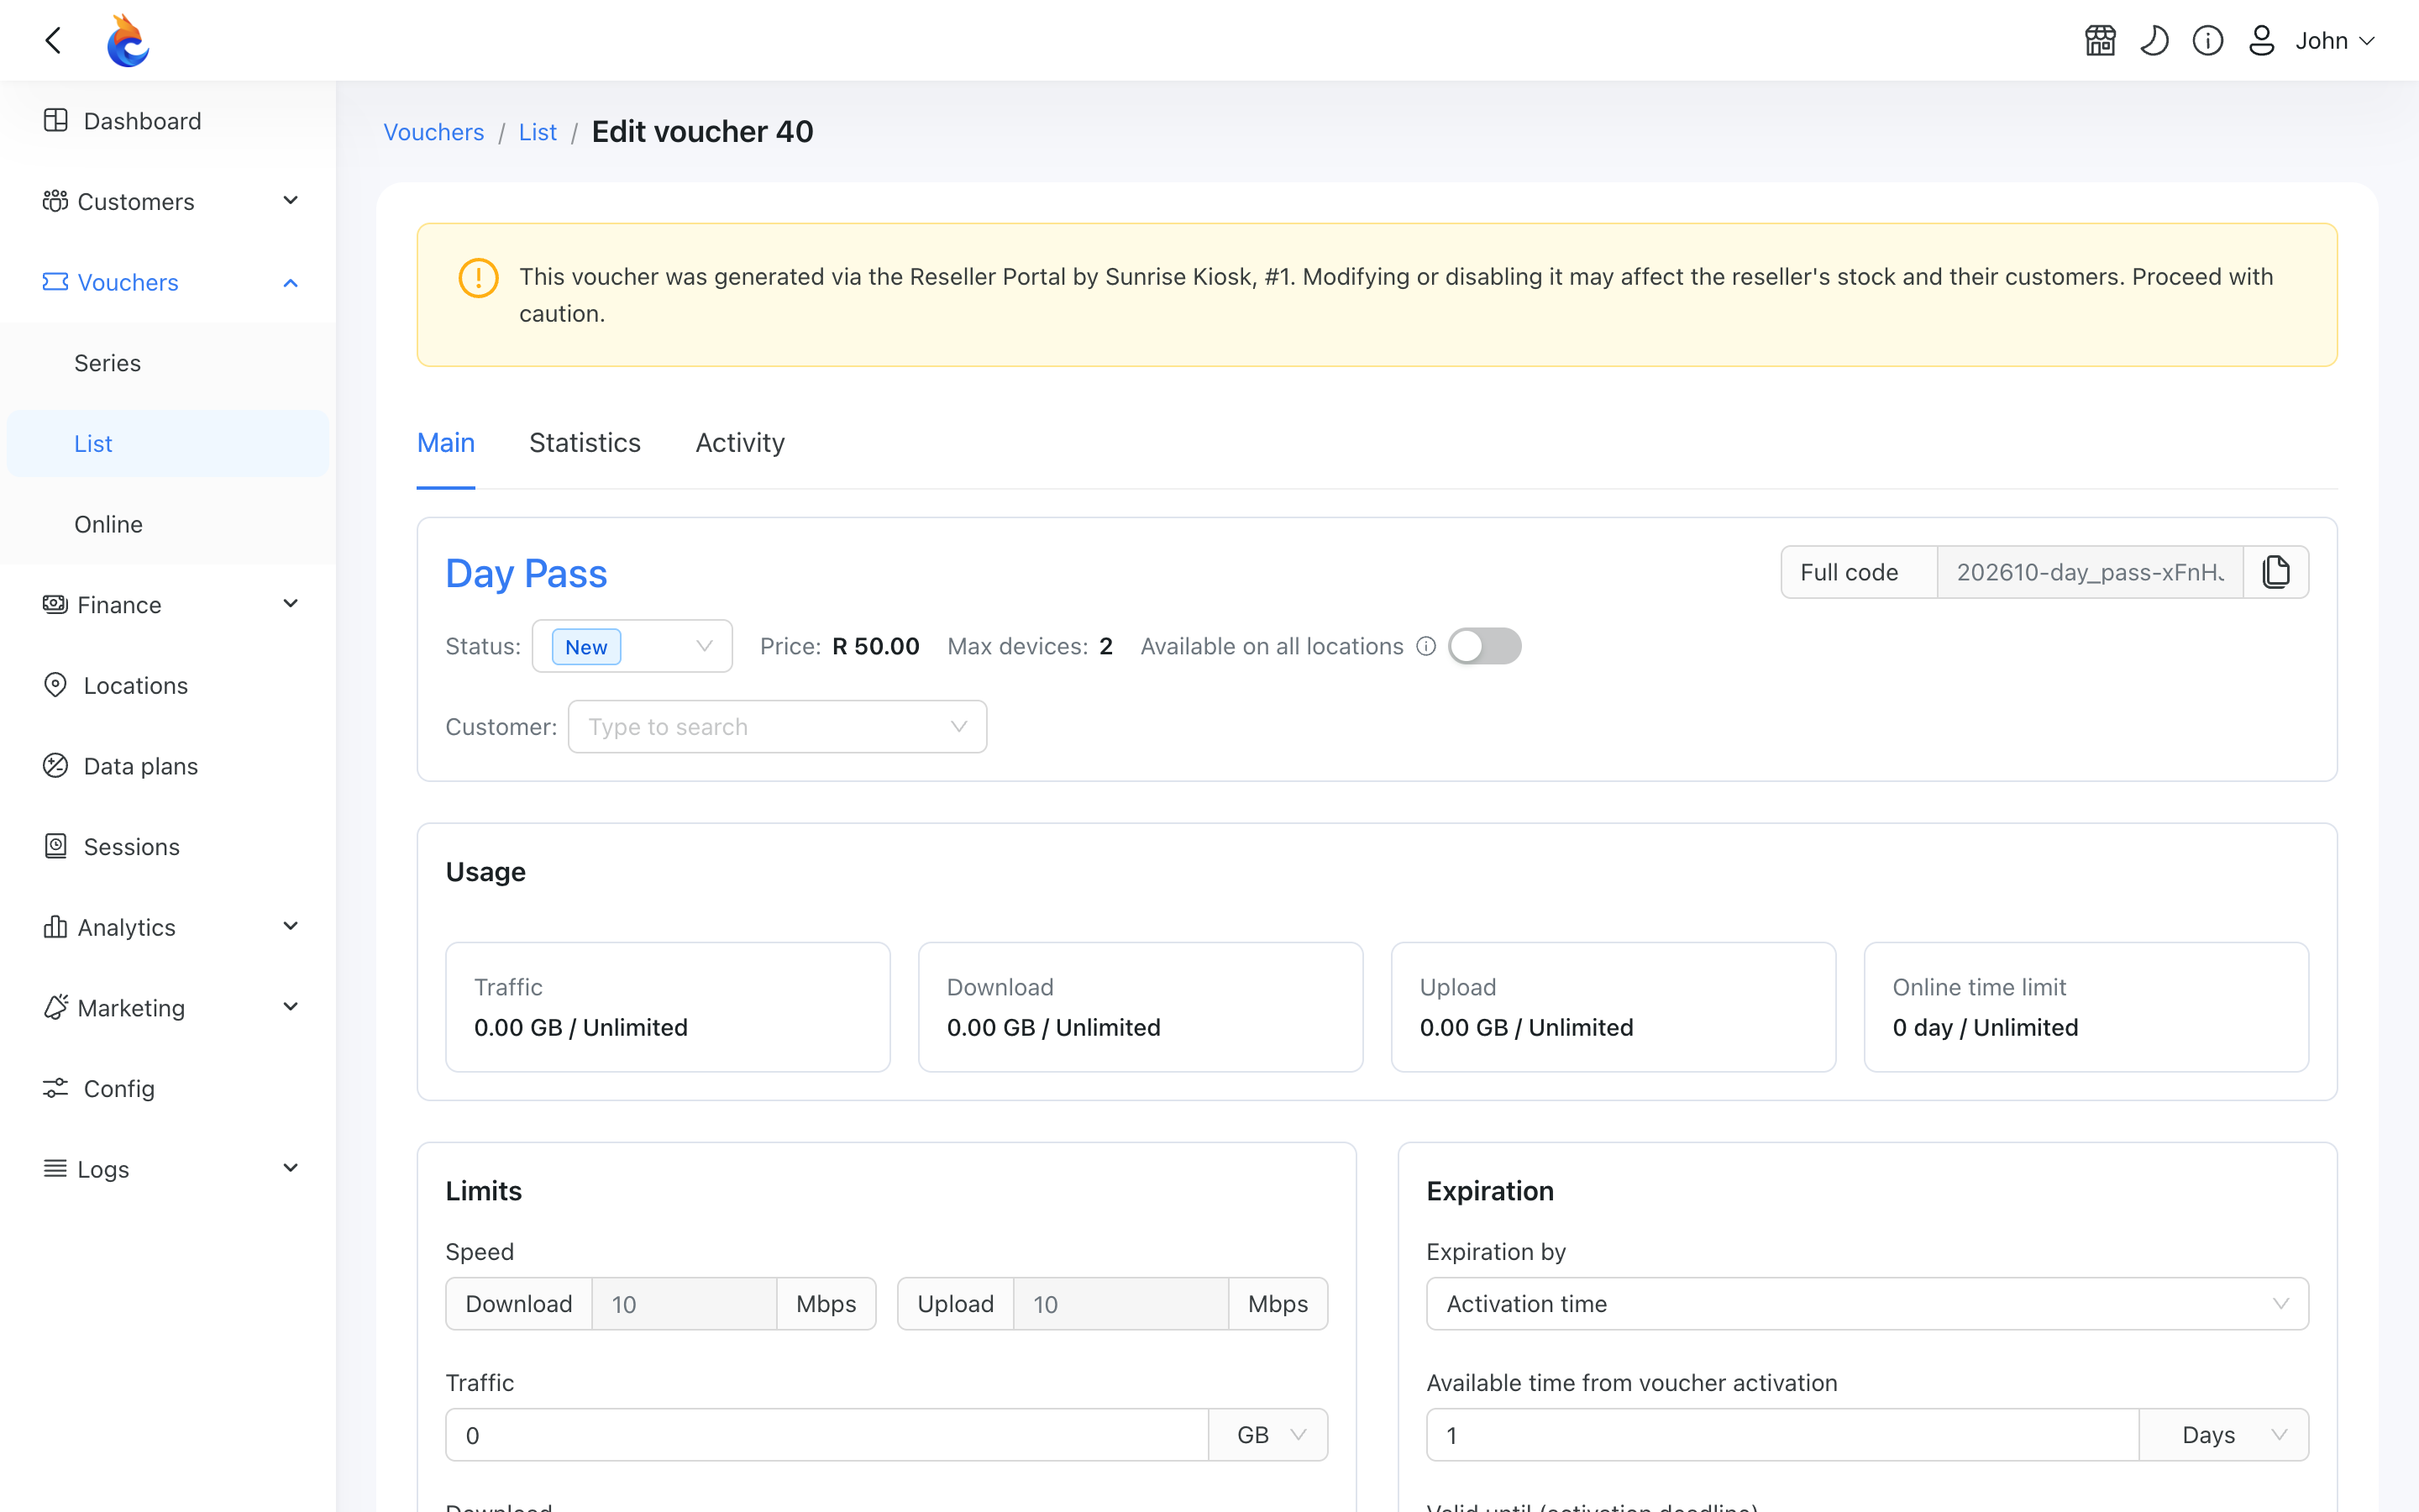Open the Customer search dropdown

click(x=778, y=727)
